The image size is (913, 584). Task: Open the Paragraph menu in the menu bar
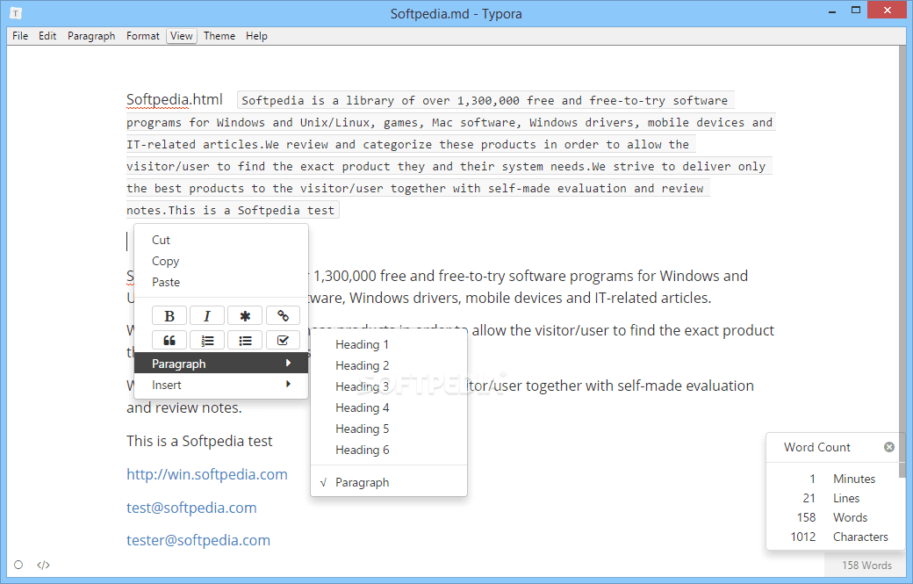(x=91, y=36)
